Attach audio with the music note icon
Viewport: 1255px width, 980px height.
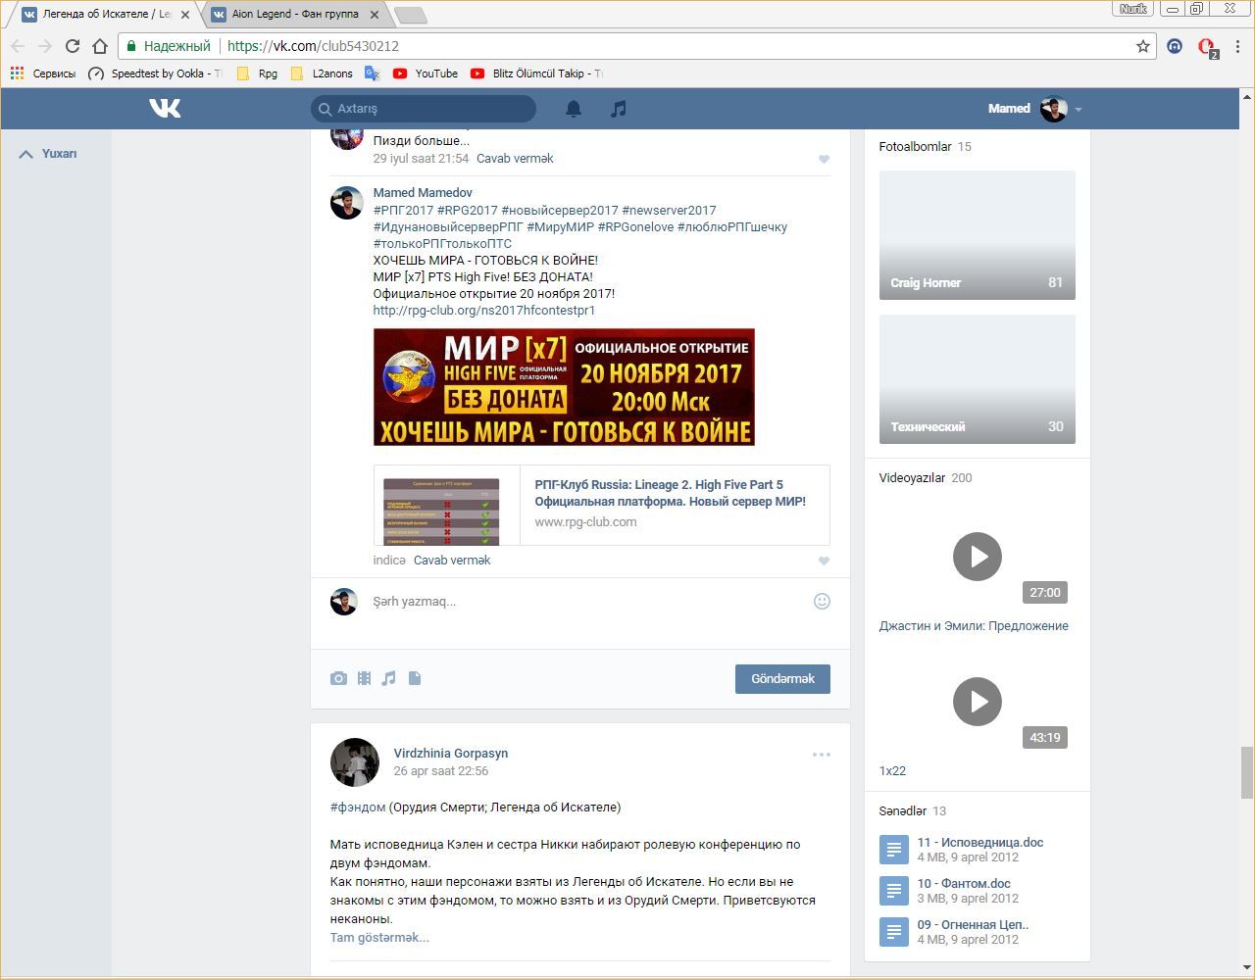[x=389, y=678]
